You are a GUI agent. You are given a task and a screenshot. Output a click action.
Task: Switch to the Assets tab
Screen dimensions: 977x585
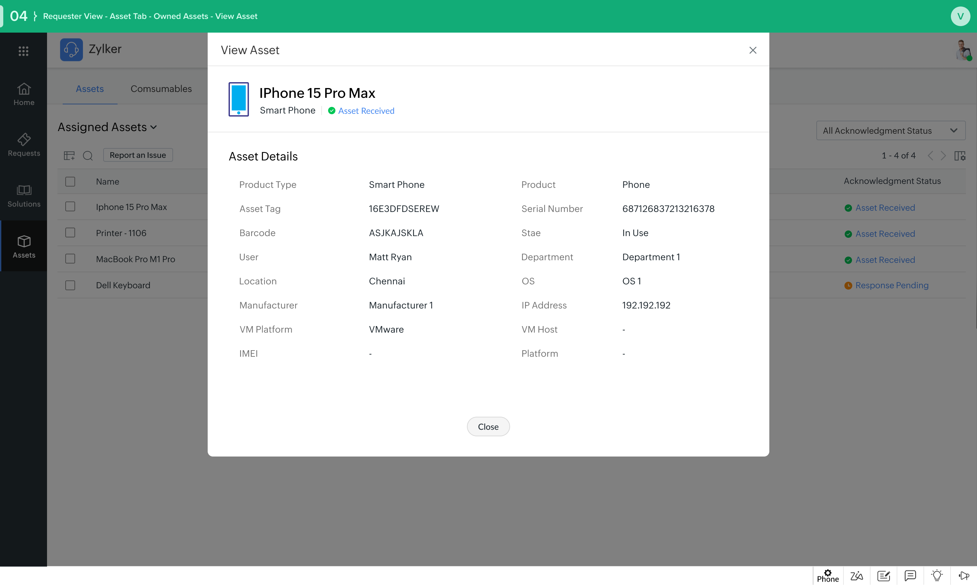click(x=89, y=89)
